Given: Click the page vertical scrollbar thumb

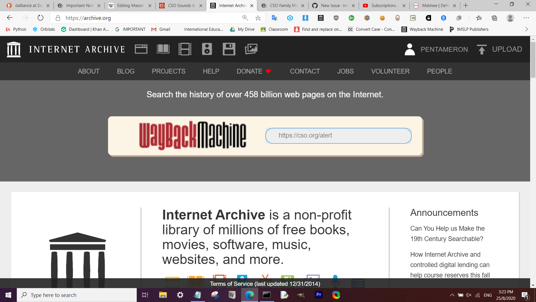Looking at the screenshot, I should (x=533, y=60).
